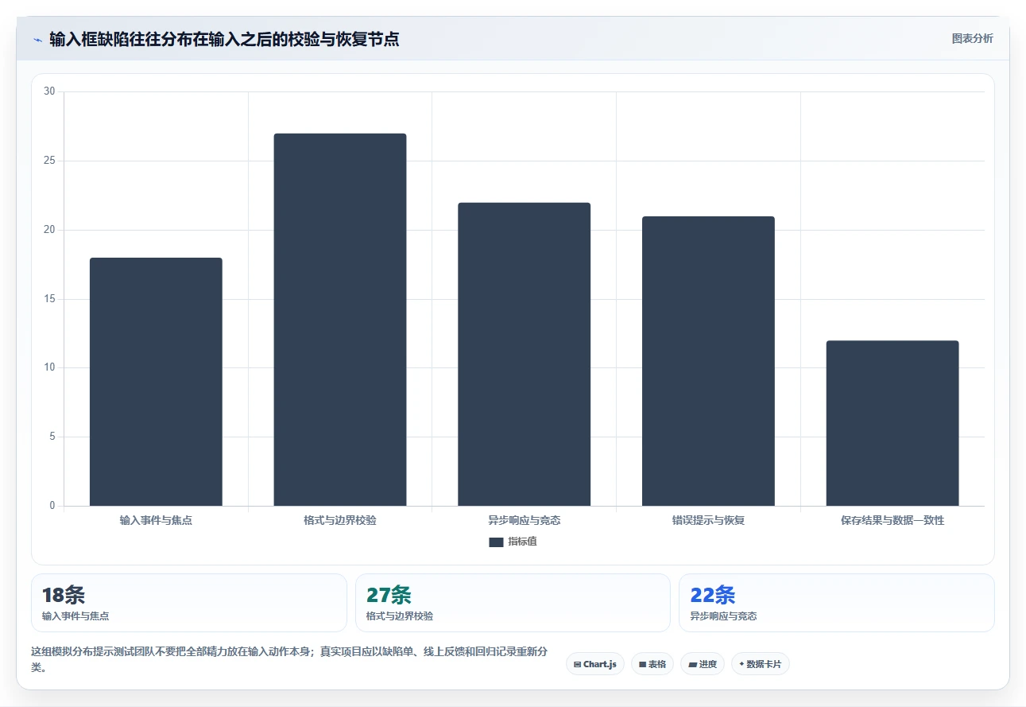
Task: Click the y-axis tick label 15
Action: pyautogui.click(x=49, y=299)
